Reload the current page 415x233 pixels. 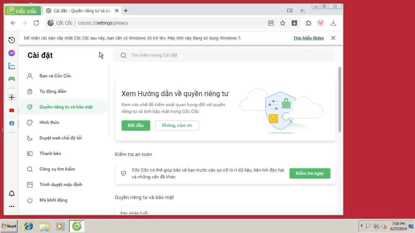[x=36, y=23]
